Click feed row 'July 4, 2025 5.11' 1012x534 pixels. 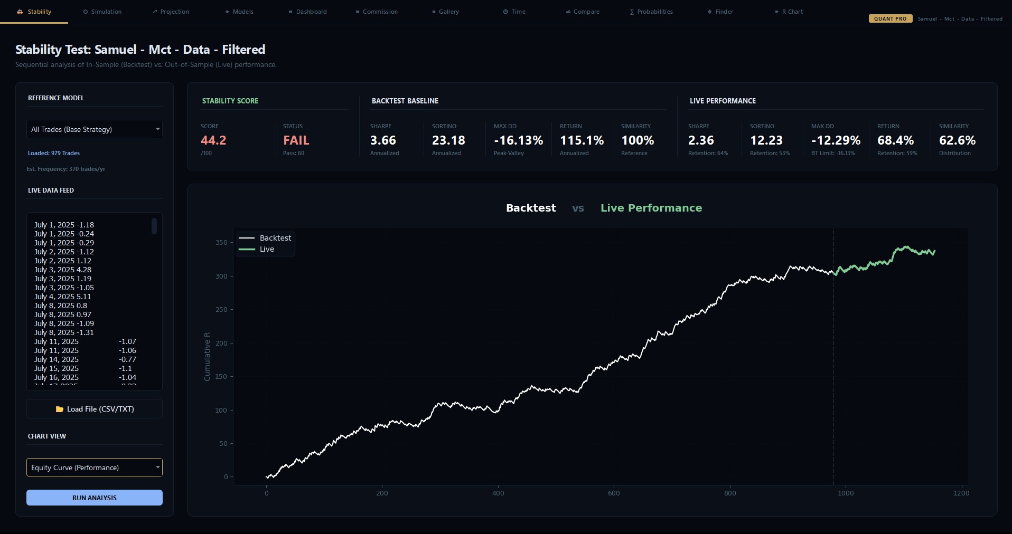[63, 297]
